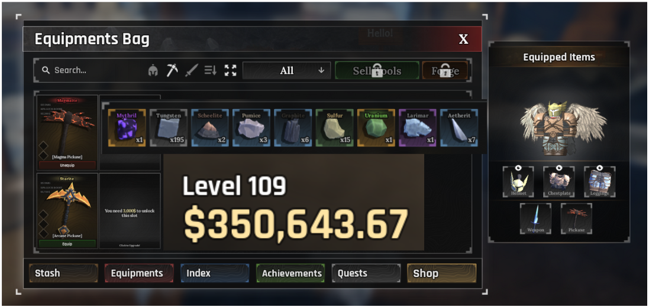Click the locked 3,000$ slot to upgrade
The width and height of the screenshot is (649, 307).
[x=130, y=211]
